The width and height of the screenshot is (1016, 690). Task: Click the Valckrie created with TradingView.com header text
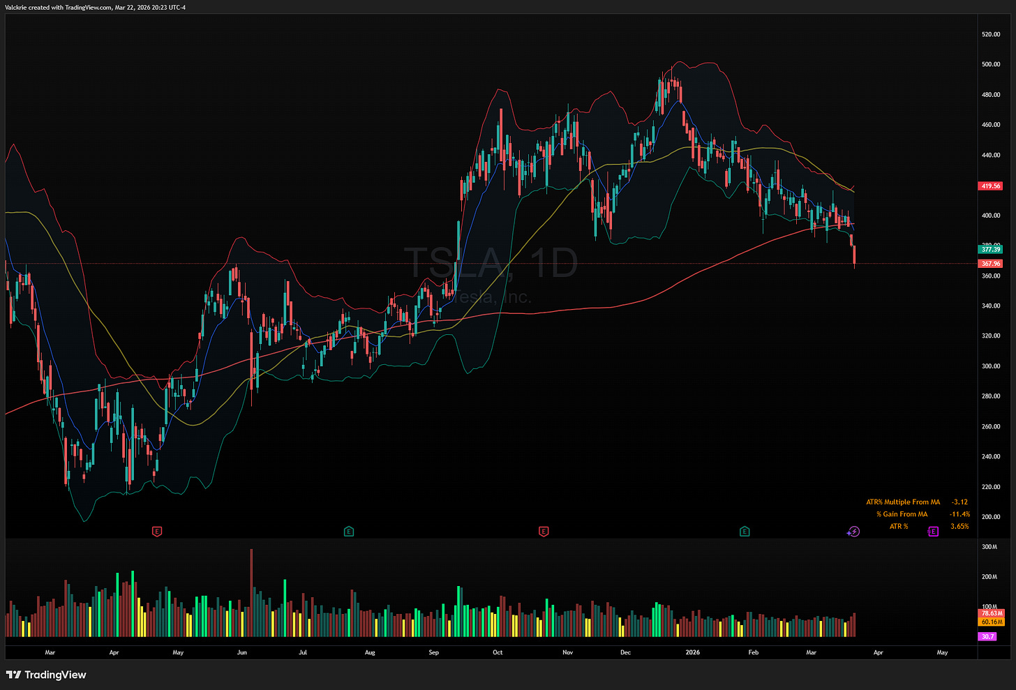(96, 8)
